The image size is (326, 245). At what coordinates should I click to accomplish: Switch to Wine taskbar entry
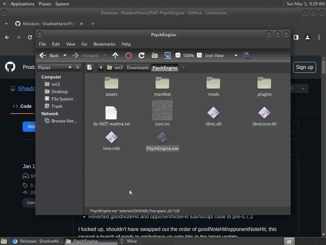click(x=129, y=241)
